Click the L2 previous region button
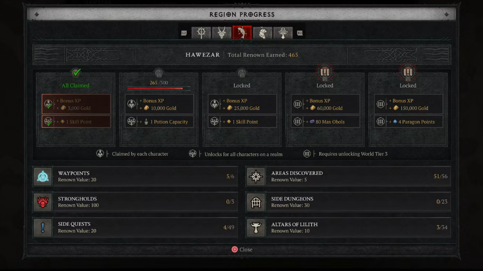Image resolution: width=483 pixels, height=271 pixels. point(184,33)
